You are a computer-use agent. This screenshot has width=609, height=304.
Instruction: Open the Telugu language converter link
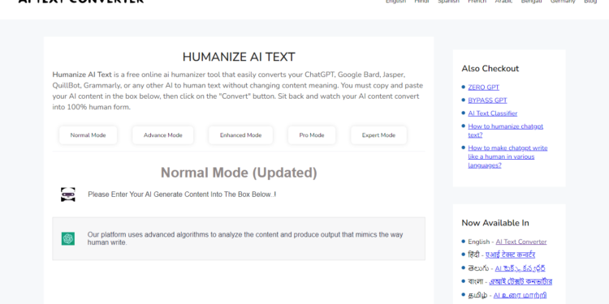point(520,268)
